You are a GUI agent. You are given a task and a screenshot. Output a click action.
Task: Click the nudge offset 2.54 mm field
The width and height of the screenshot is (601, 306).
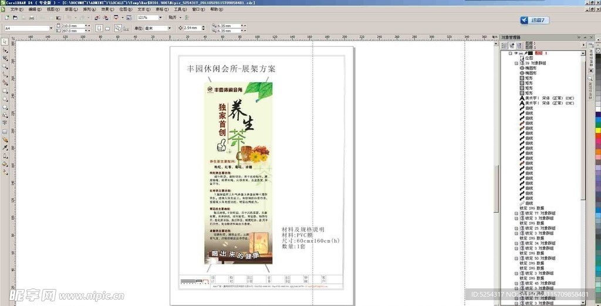pos(193,28)
